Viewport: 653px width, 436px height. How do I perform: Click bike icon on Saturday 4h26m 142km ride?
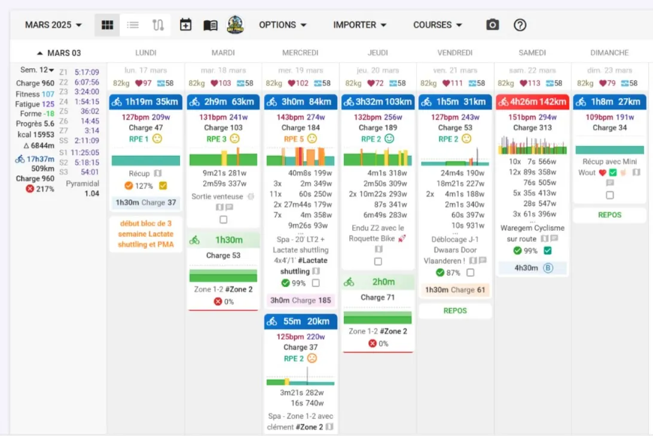(x=503, y=102)
